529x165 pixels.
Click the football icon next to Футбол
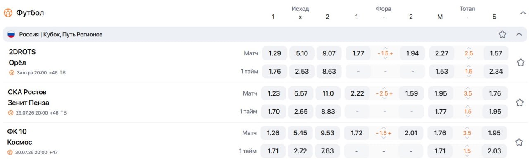(x=8, y=13)
